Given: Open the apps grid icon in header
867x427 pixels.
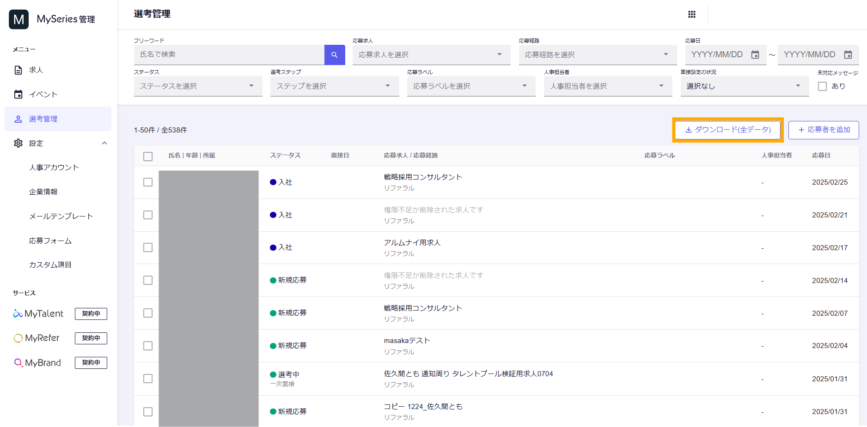Looking at the screenshot, I should click(691, 14).
